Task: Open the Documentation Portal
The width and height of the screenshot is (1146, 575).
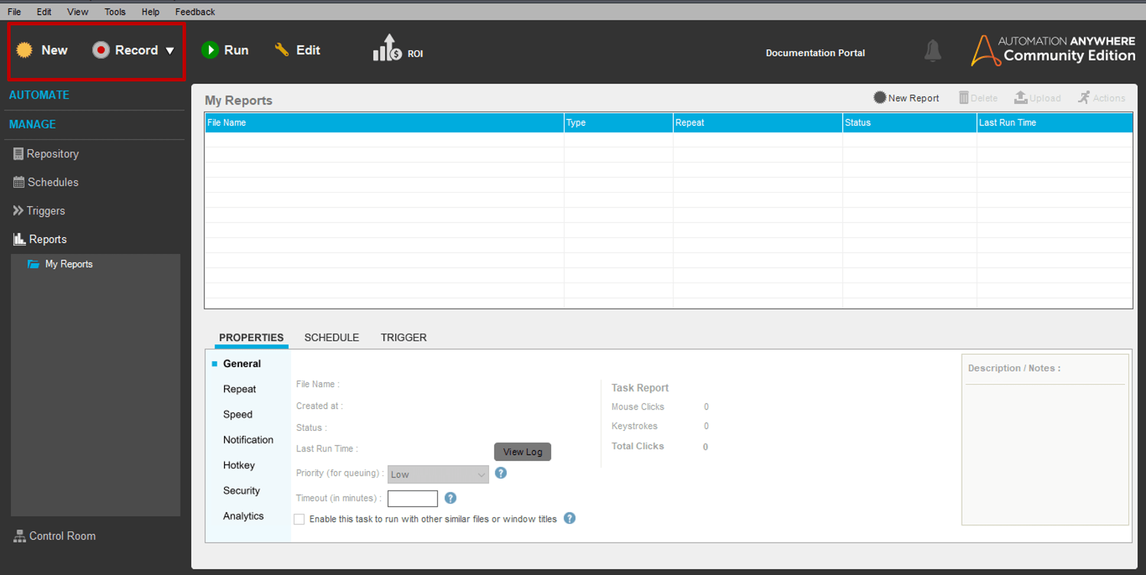Action: [815, 53]
